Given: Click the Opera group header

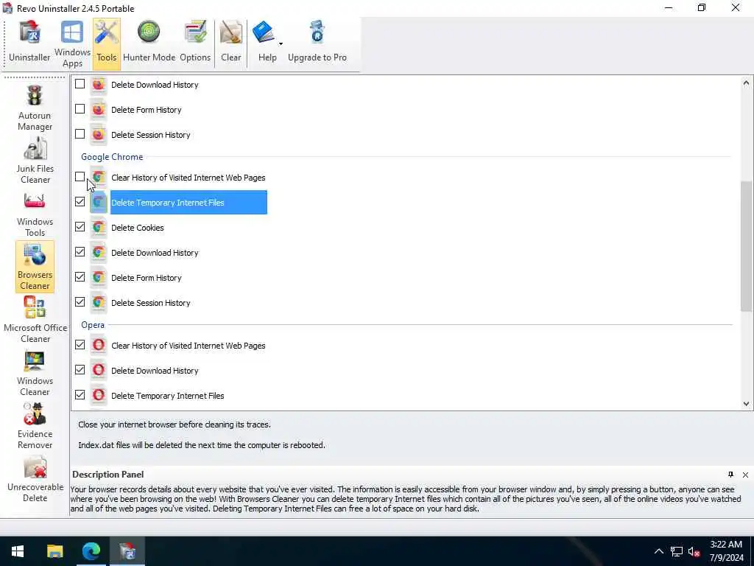Looking at the screenshot, I should click(x=93, y=325).
